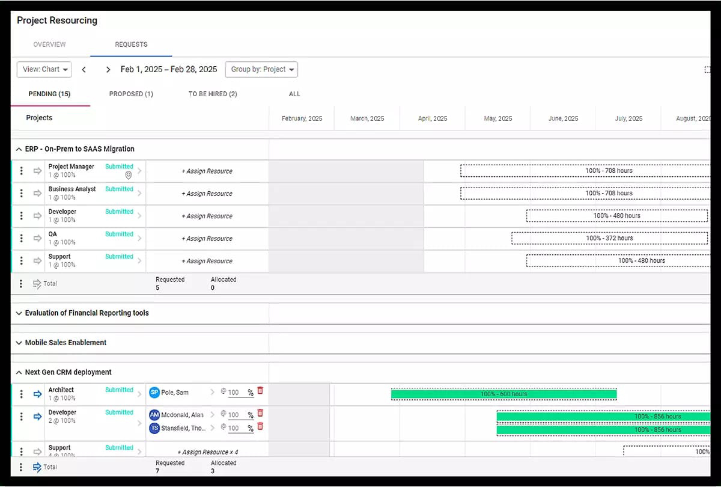Screen dimensions: 721x487
Task: Click gray forward arrow on Support request row
Action: click(37, 261)
